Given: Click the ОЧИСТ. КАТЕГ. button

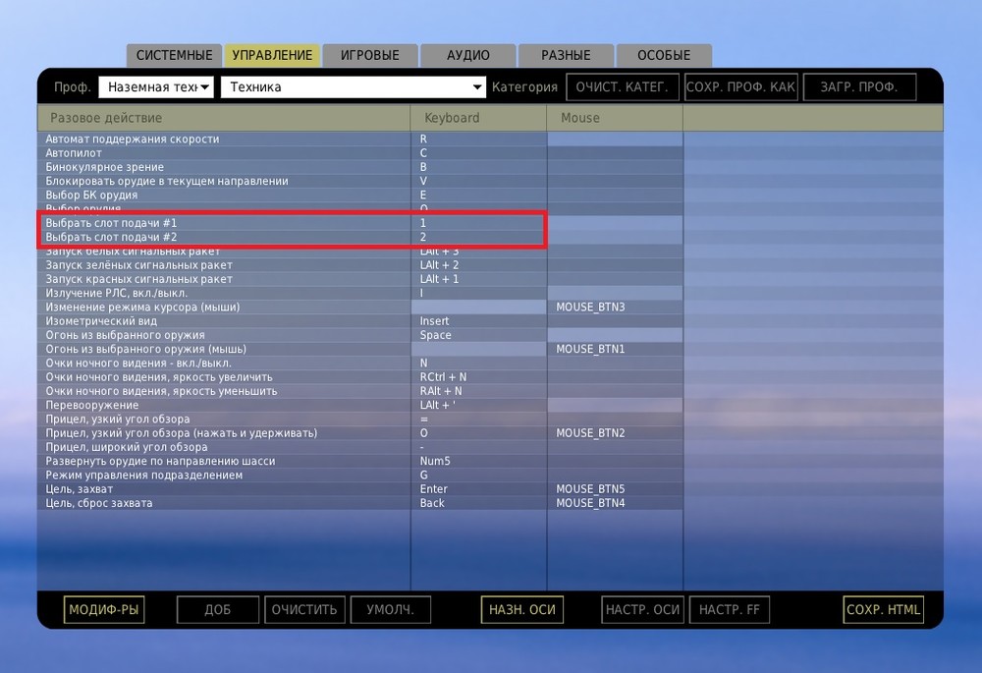Looking at the screenshot, I should 623,87.
